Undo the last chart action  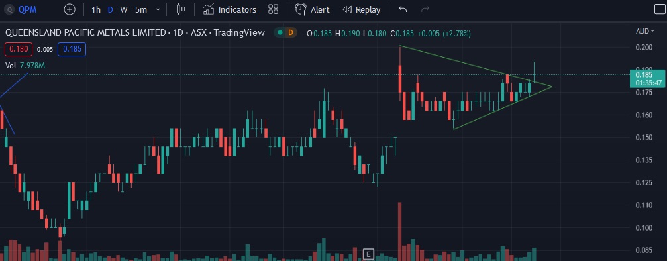[x=403, y=9]
